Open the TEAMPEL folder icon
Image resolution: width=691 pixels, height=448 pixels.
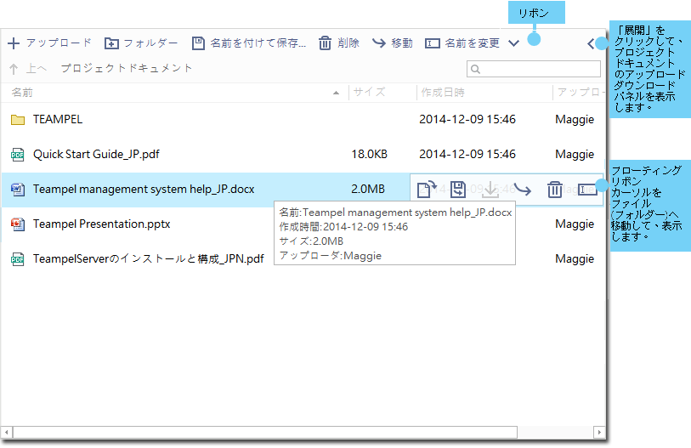point(18,120)
